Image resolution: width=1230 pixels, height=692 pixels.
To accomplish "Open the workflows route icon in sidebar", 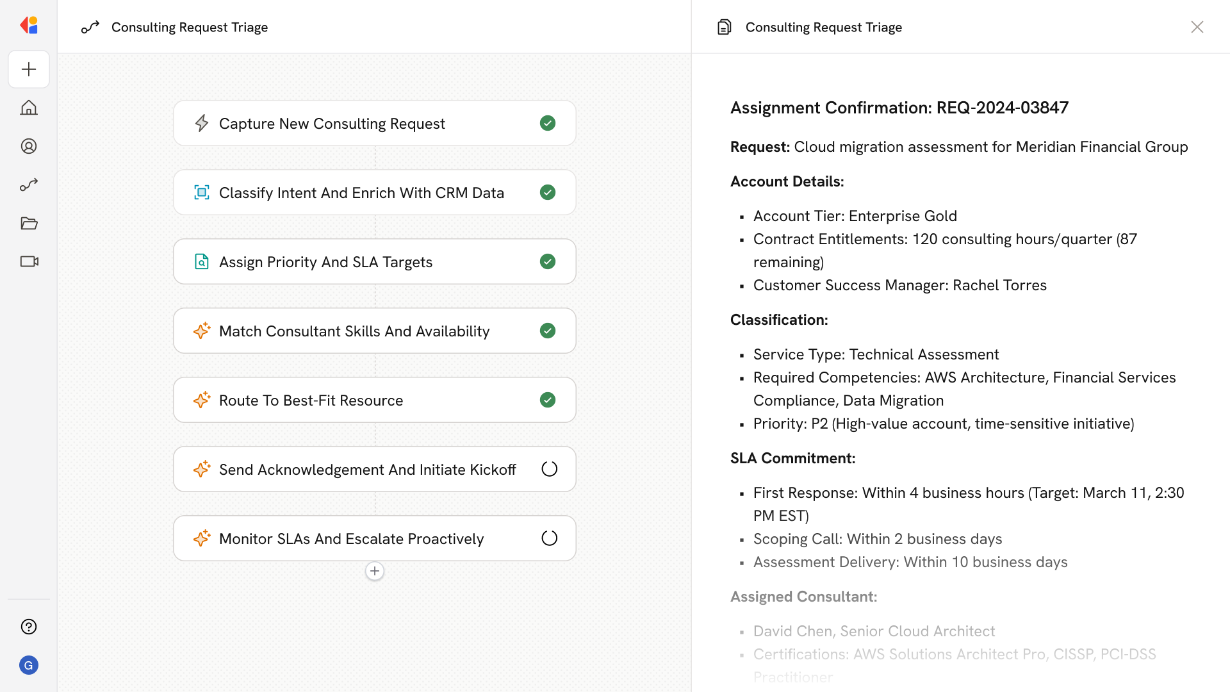I will pyautogui.click(x=29, y=185).
